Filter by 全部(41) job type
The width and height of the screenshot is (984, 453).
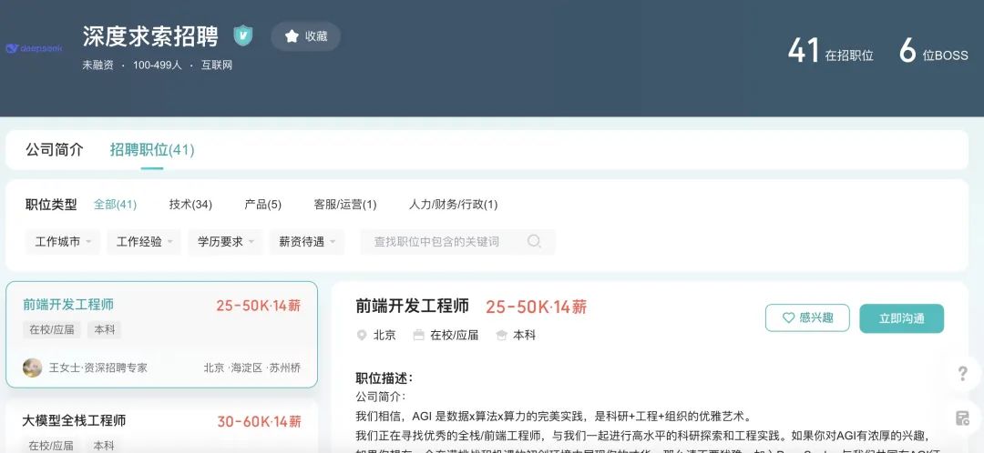pos(116,205)
